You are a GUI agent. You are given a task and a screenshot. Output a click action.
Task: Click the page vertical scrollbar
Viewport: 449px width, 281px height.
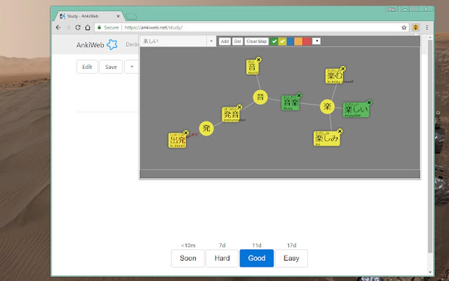[430, 146]
